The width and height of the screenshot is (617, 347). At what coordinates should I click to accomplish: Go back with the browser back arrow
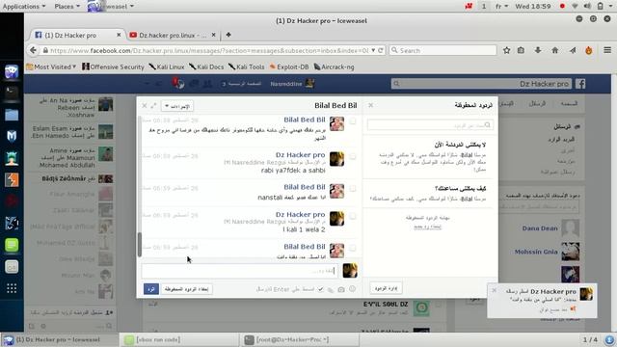click(33, 50)
